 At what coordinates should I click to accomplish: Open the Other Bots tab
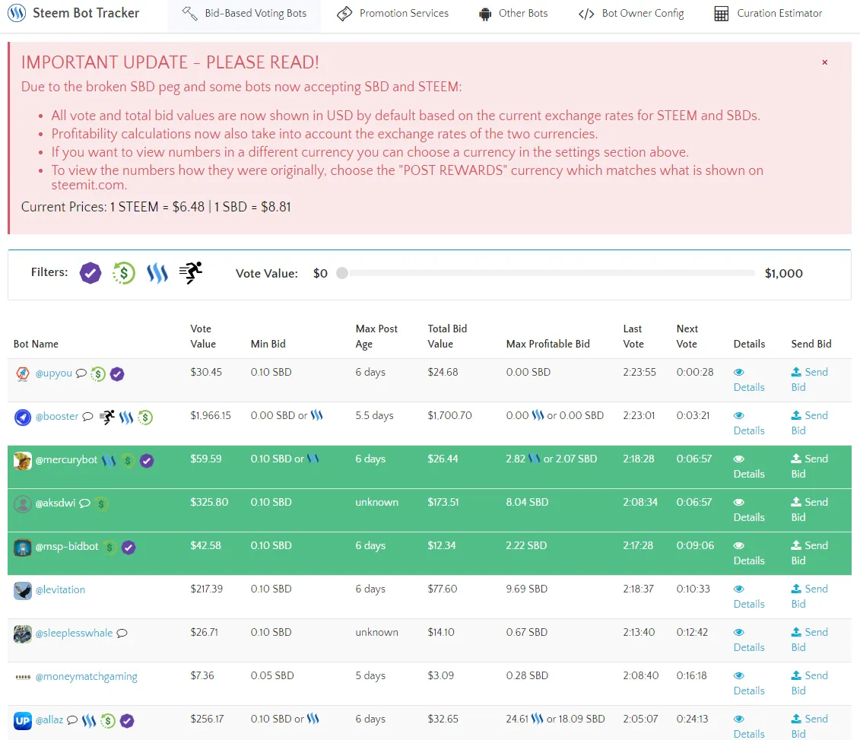click(513, 13)
